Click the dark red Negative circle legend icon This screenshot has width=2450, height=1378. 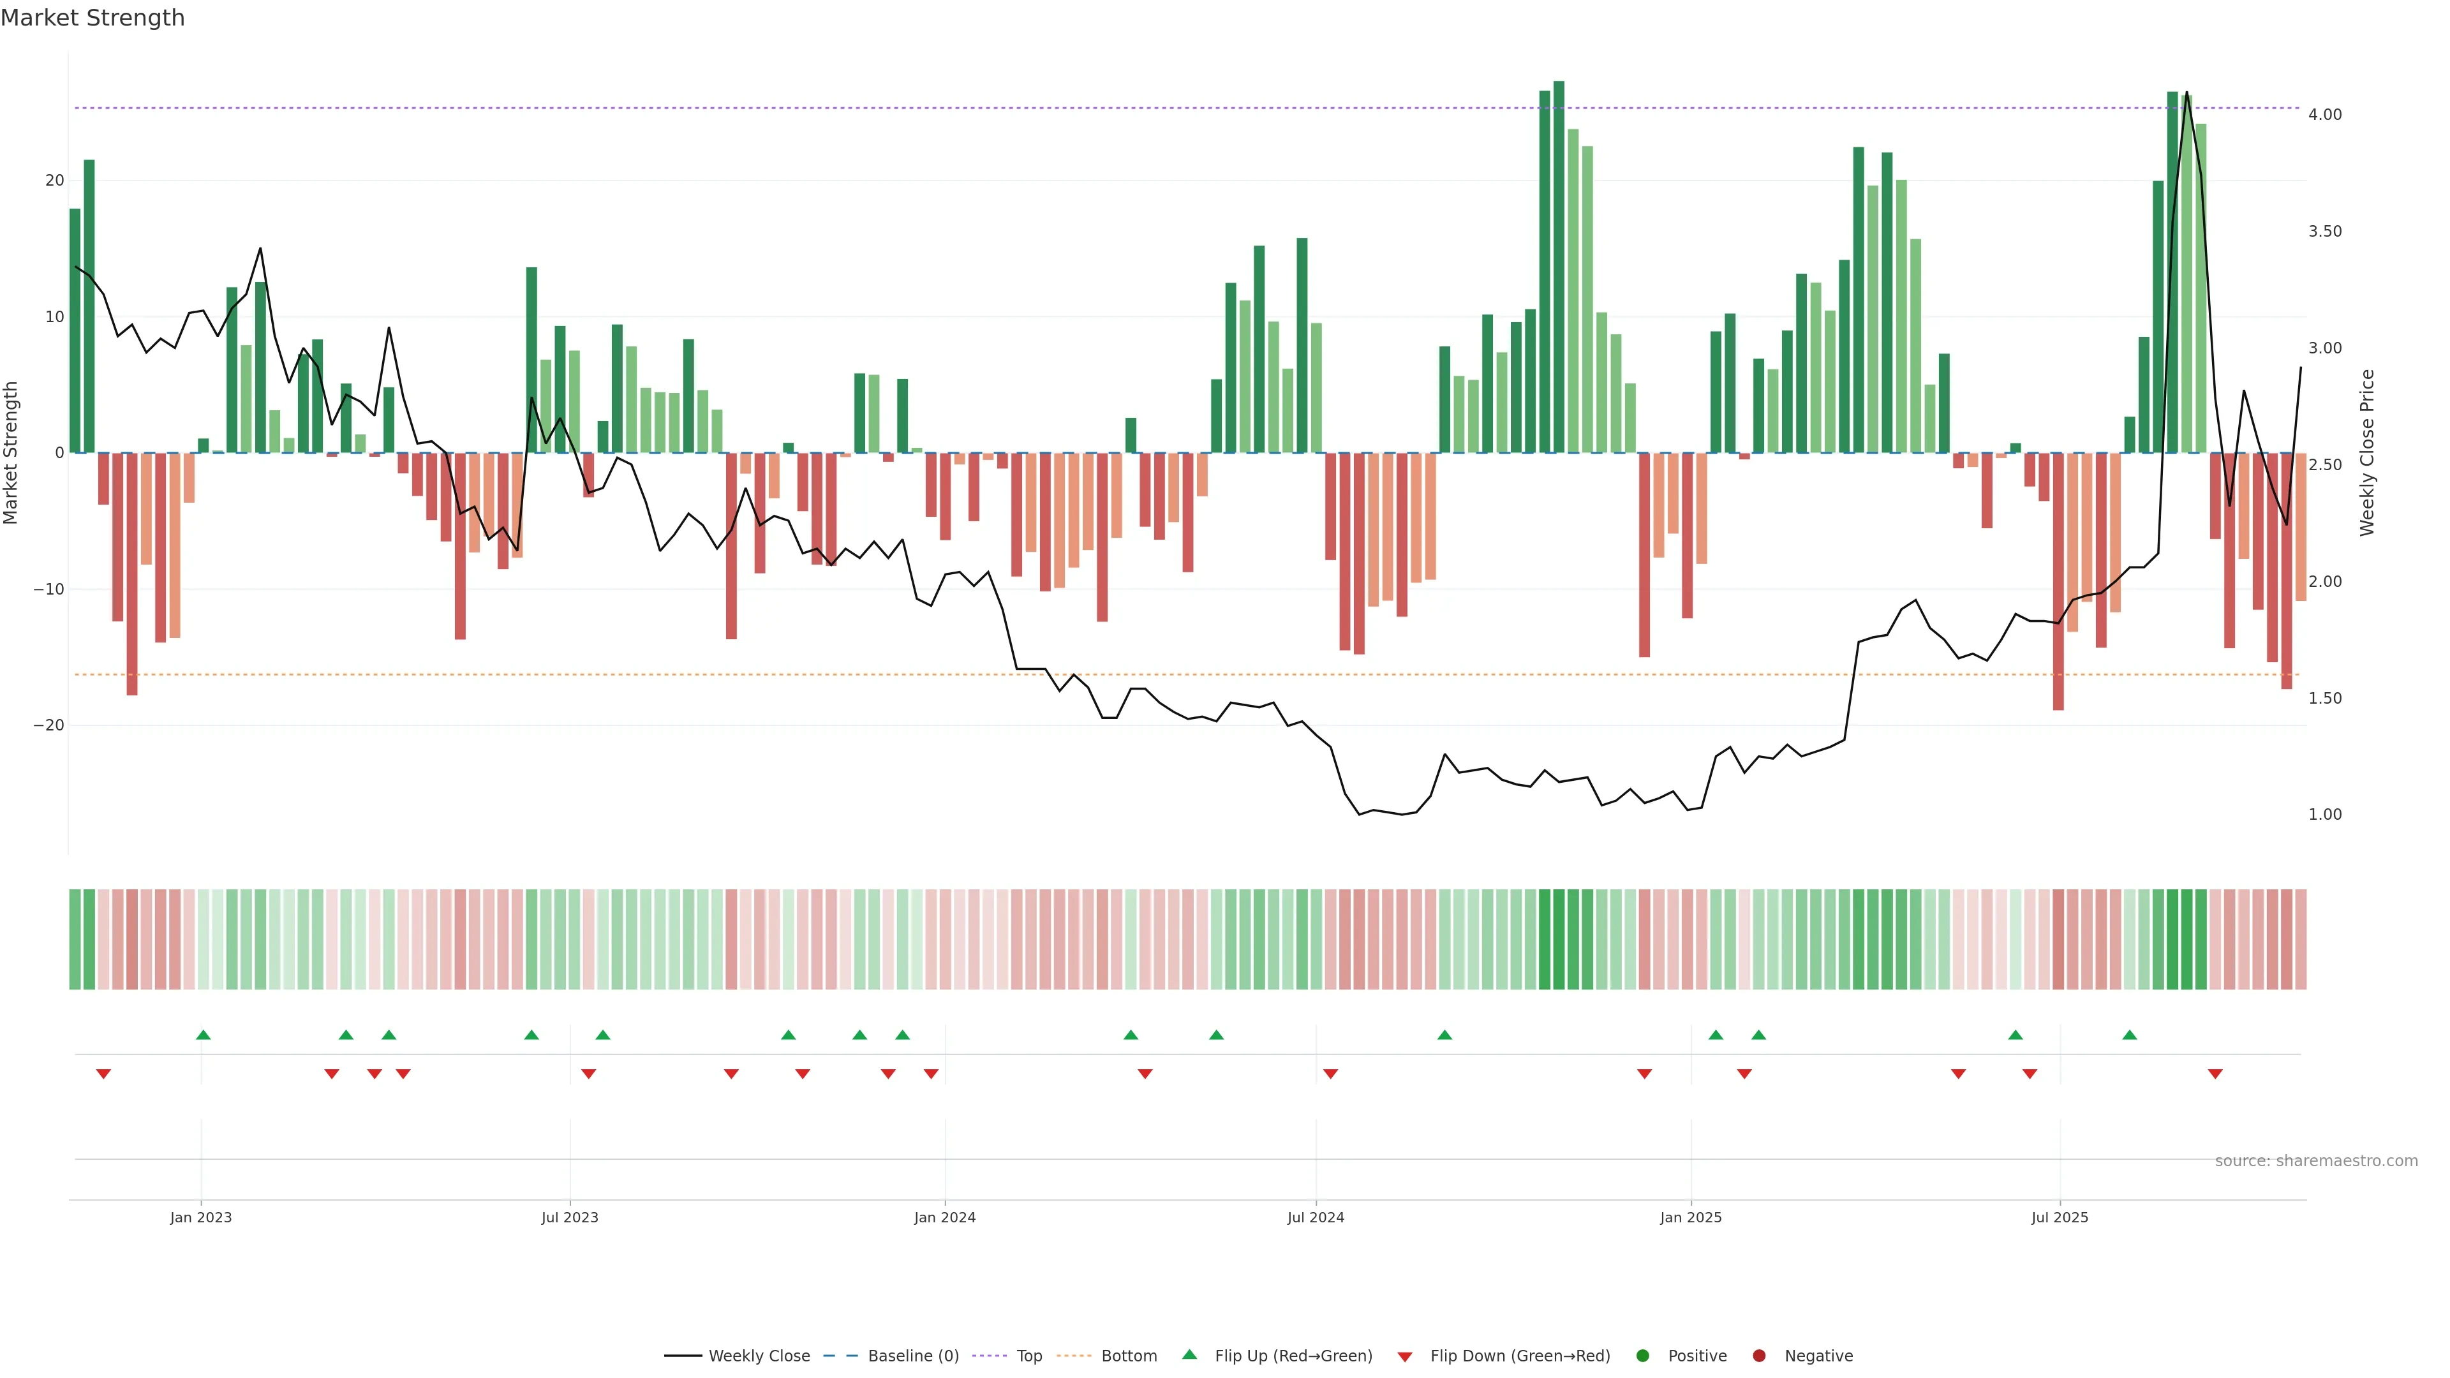pyautogui.click(x=1758, y=1355)
